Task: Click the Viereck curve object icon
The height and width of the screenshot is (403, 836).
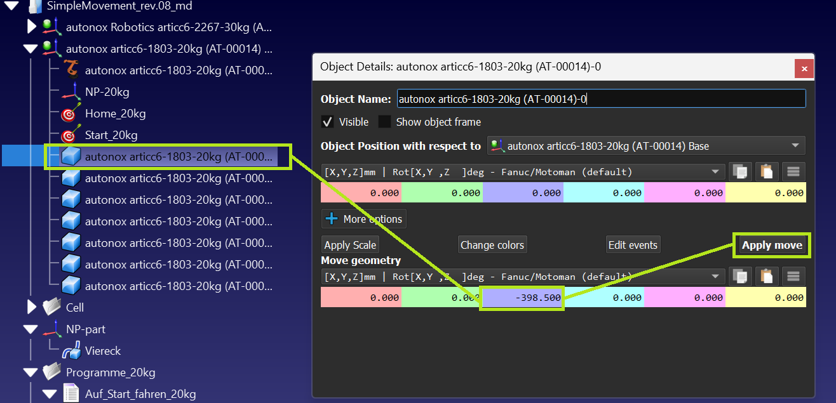Action: [71, 350]
